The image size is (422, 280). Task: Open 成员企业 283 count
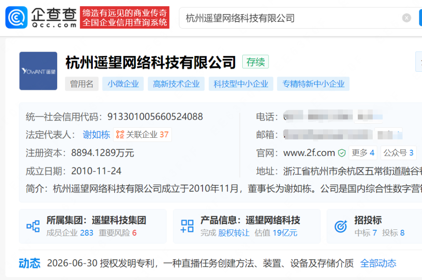pyautogui.click(x=70, y=232)
